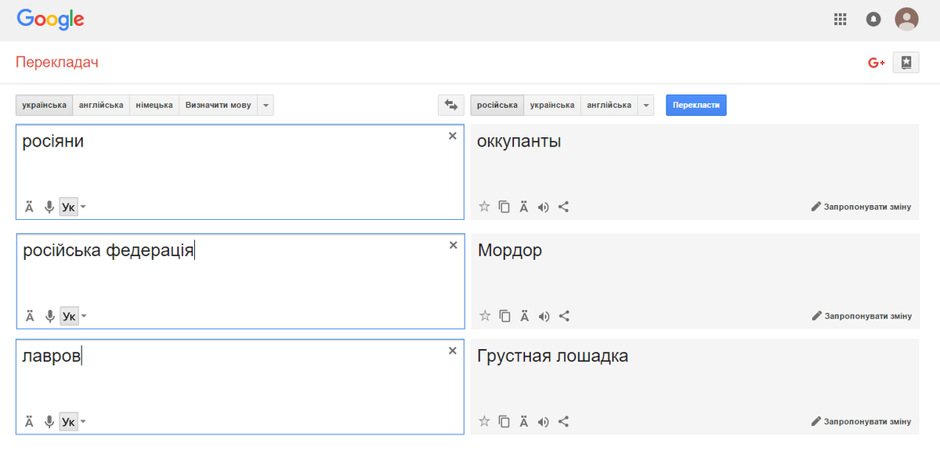Copy the оккупанты translation

click(504, 207)
